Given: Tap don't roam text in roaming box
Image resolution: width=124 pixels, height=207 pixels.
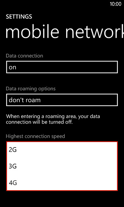Looking at the screenshot, I should pos(25,100).
